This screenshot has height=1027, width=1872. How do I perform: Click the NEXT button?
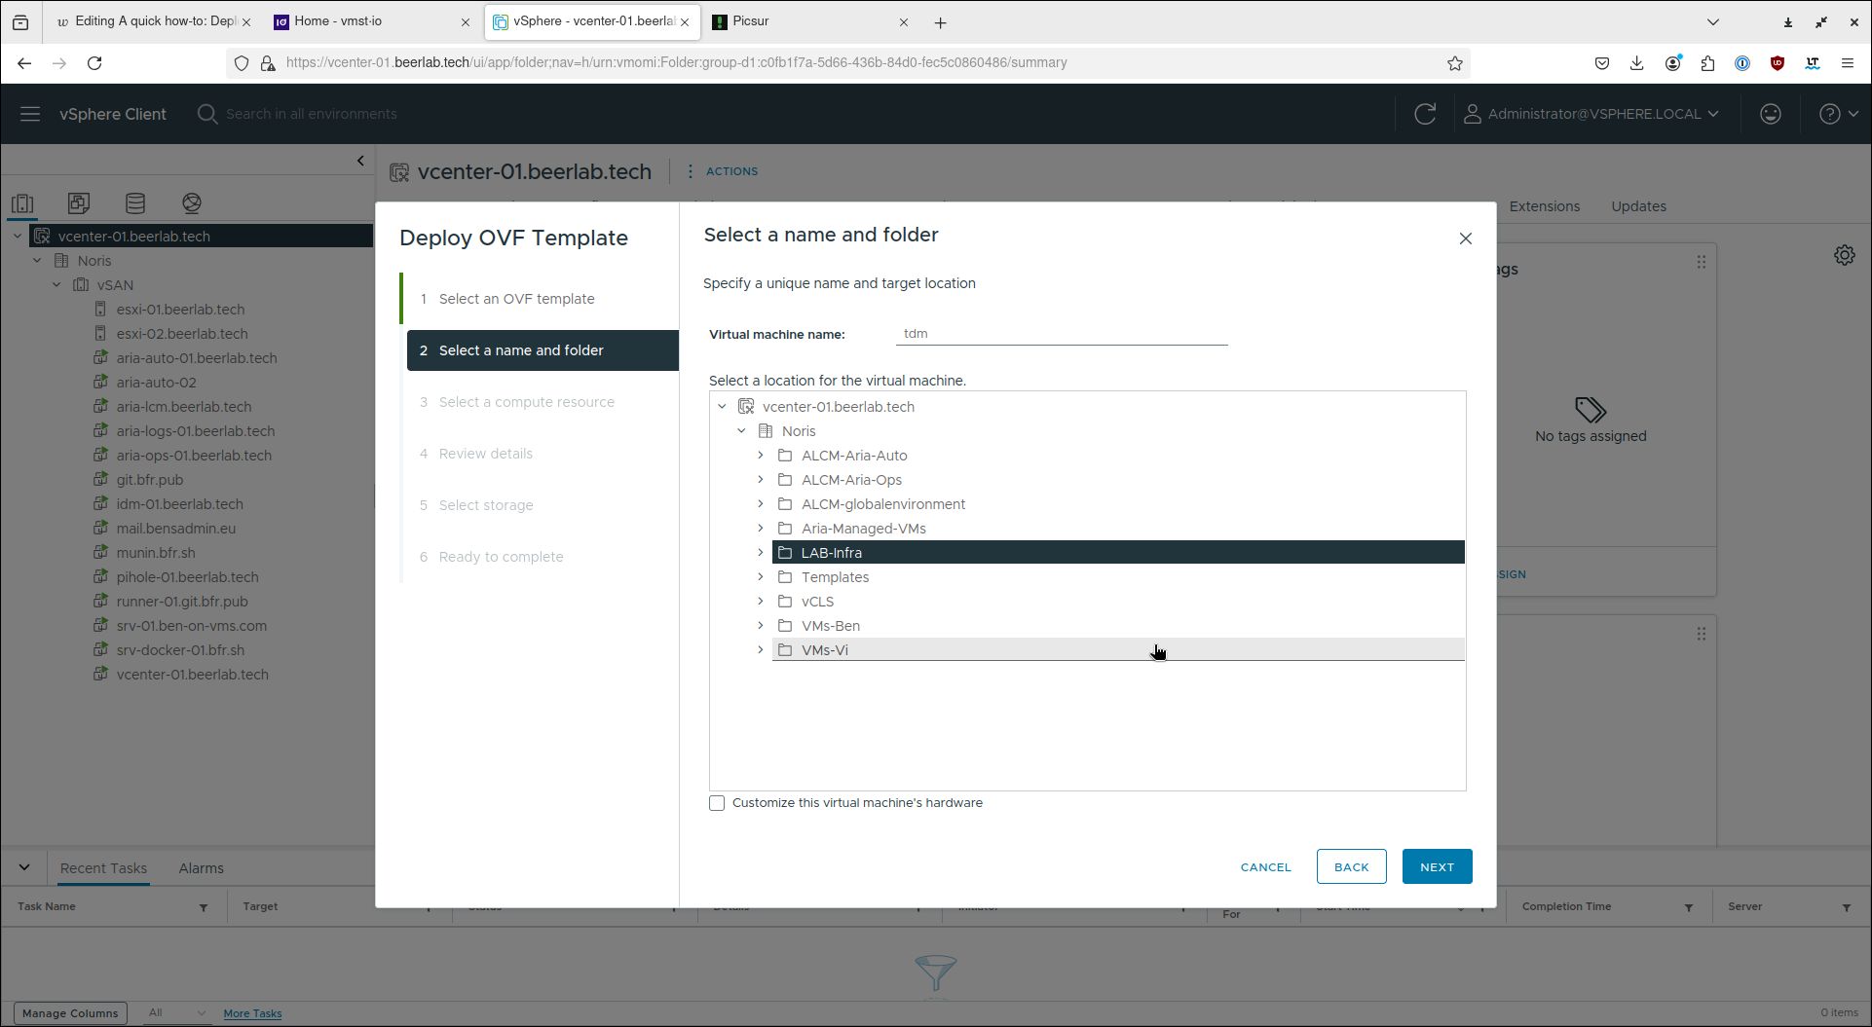(1437, 866)
